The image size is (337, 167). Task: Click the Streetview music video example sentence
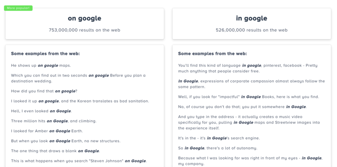249,122
